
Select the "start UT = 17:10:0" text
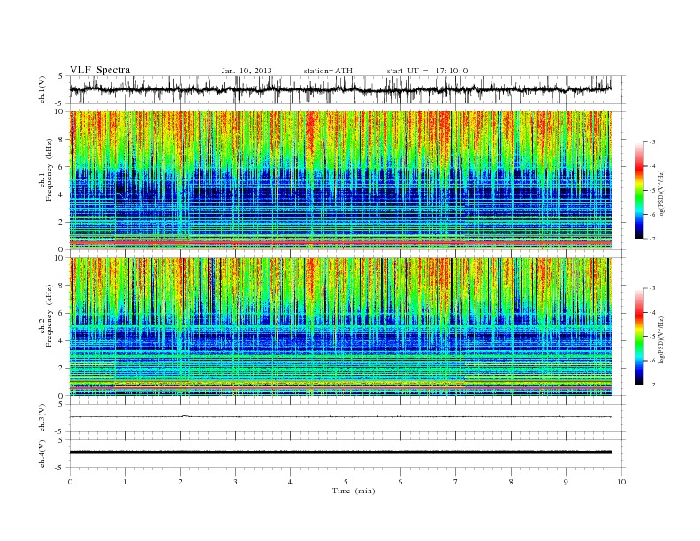coord(427,71)
